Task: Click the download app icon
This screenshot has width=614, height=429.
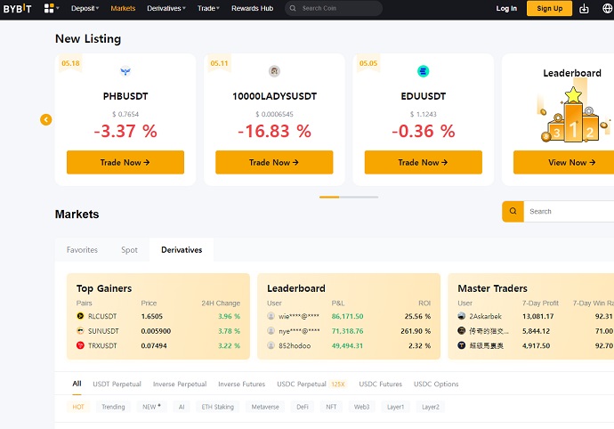Action: (x=584, y=8)
